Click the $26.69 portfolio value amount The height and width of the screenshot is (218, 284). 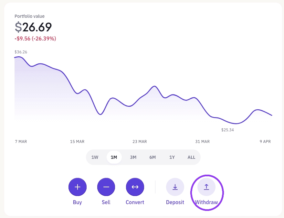[33, 27]
